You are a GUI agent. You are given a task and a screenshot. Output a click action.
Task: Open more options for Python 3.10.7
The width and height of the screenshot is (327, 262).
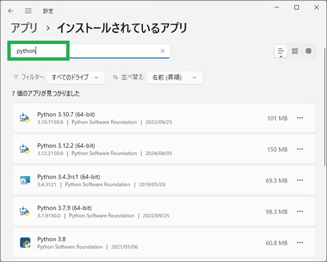300,118
